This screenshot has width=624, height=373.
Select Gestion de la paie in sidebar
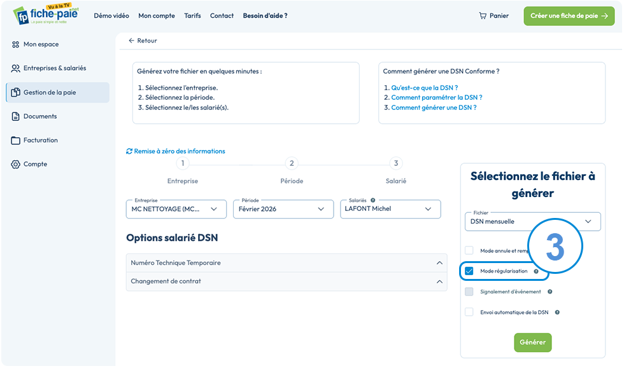pyautogui.click(x=58, y=93)
